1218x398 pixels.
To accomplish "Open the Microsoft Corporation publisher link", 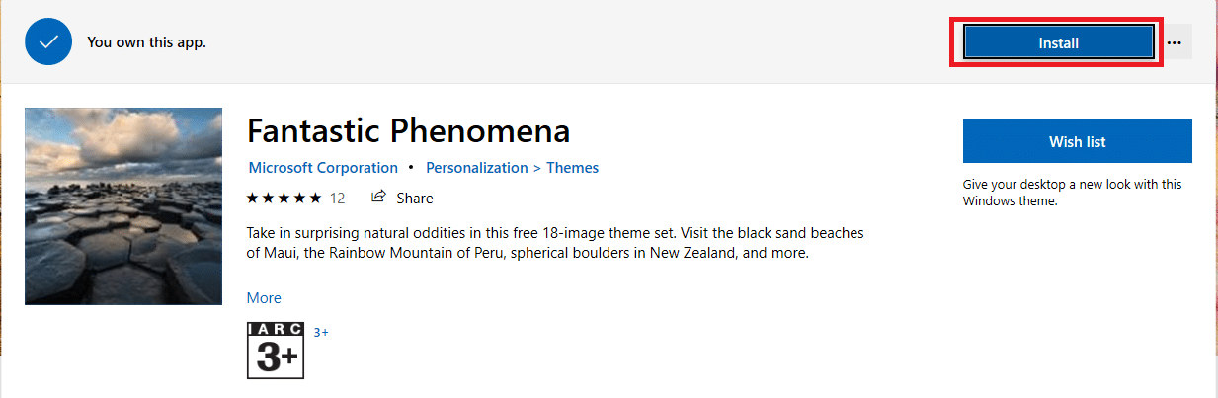I will click(x=323, y=168).
